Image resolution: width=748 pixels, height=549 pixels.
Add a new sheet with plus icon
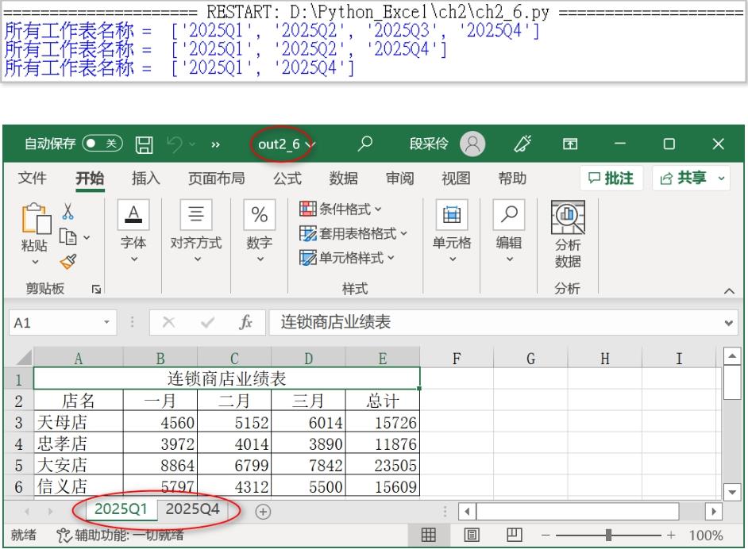point(263,512)
